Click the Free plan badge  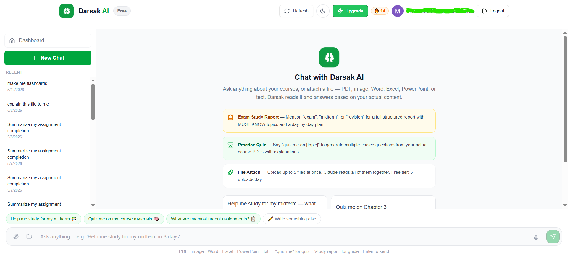pos(122,11)
